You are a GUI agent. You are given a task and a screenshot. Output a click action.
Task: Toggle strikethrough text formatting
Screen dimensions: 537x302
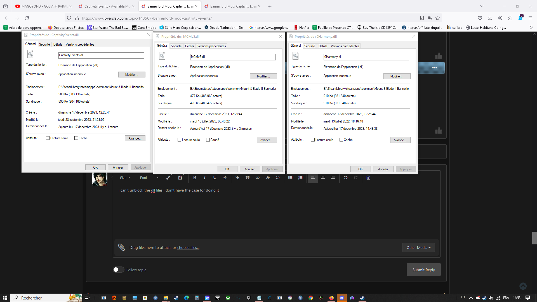(225, 178)
